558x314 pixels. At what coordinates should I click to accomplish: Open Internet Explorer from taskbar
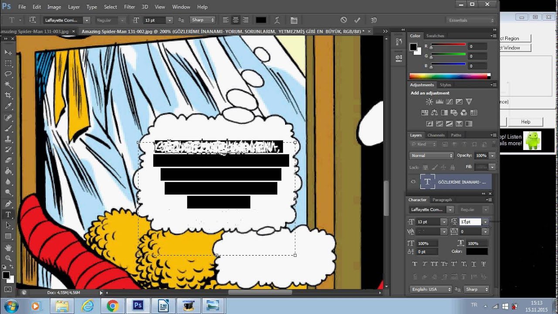click(x=88, y=306)
